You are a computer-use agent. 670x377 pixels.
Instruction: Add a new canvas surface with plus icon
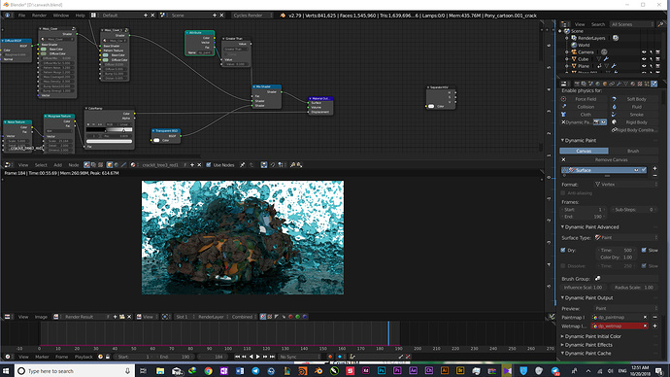(x=654, y=169)
